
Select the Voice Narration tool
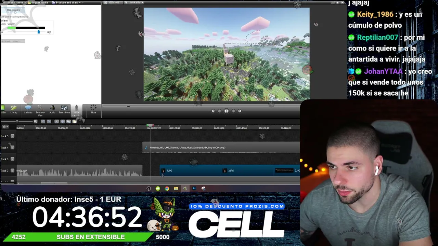tap(76, 110)
